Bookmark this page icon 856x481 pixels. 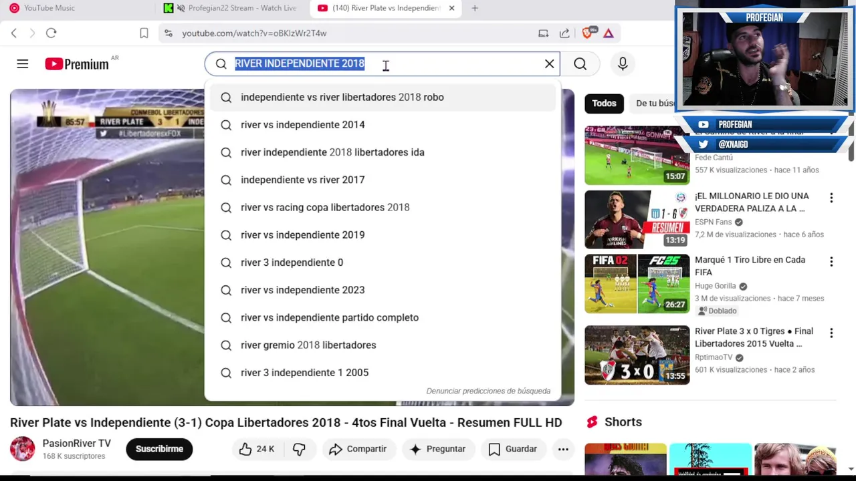point(144,33)
